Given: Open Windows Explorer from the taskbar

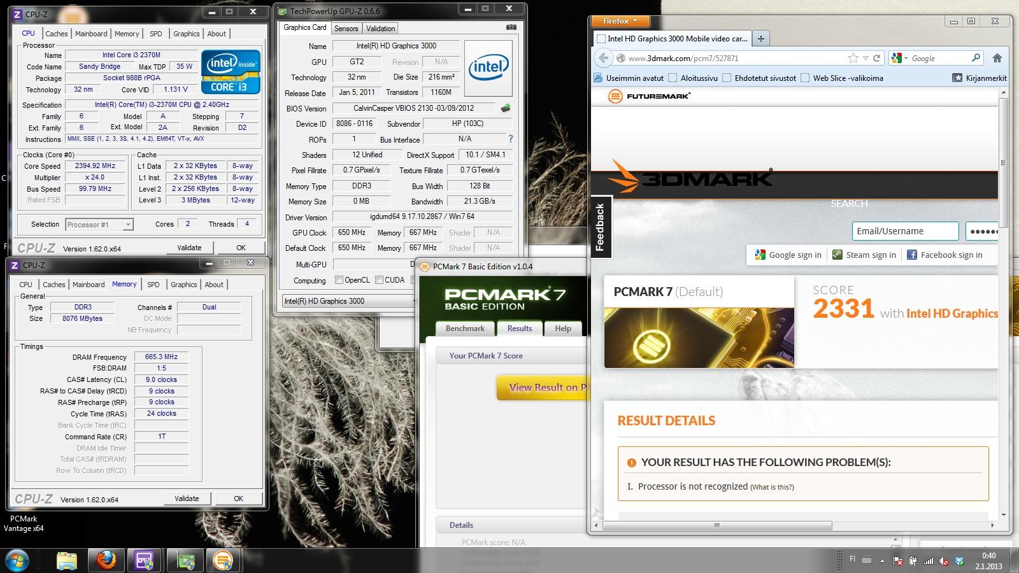Looking at the screenshot, I should pyautogui.click(x=66, y=560).
